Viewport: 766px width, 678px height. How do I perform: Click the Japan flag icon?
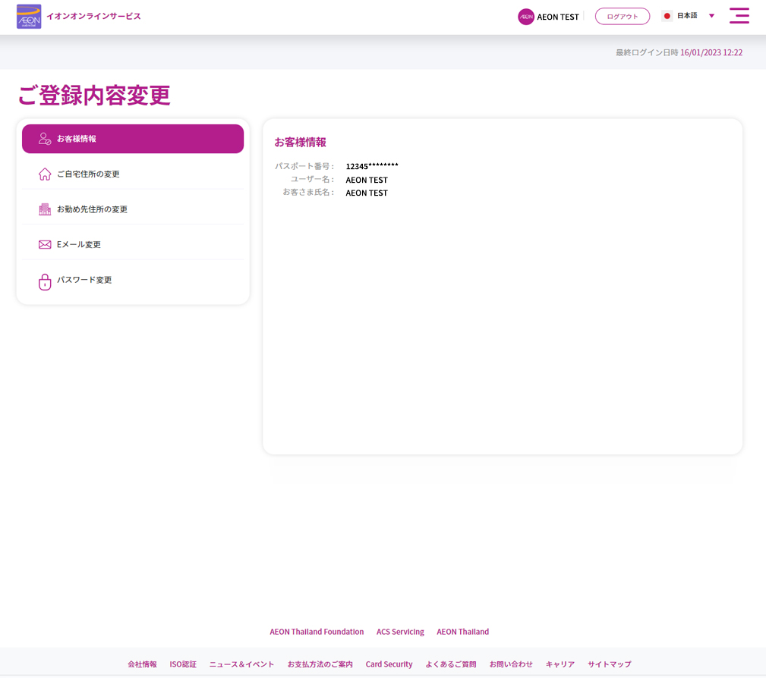(667, 16)
